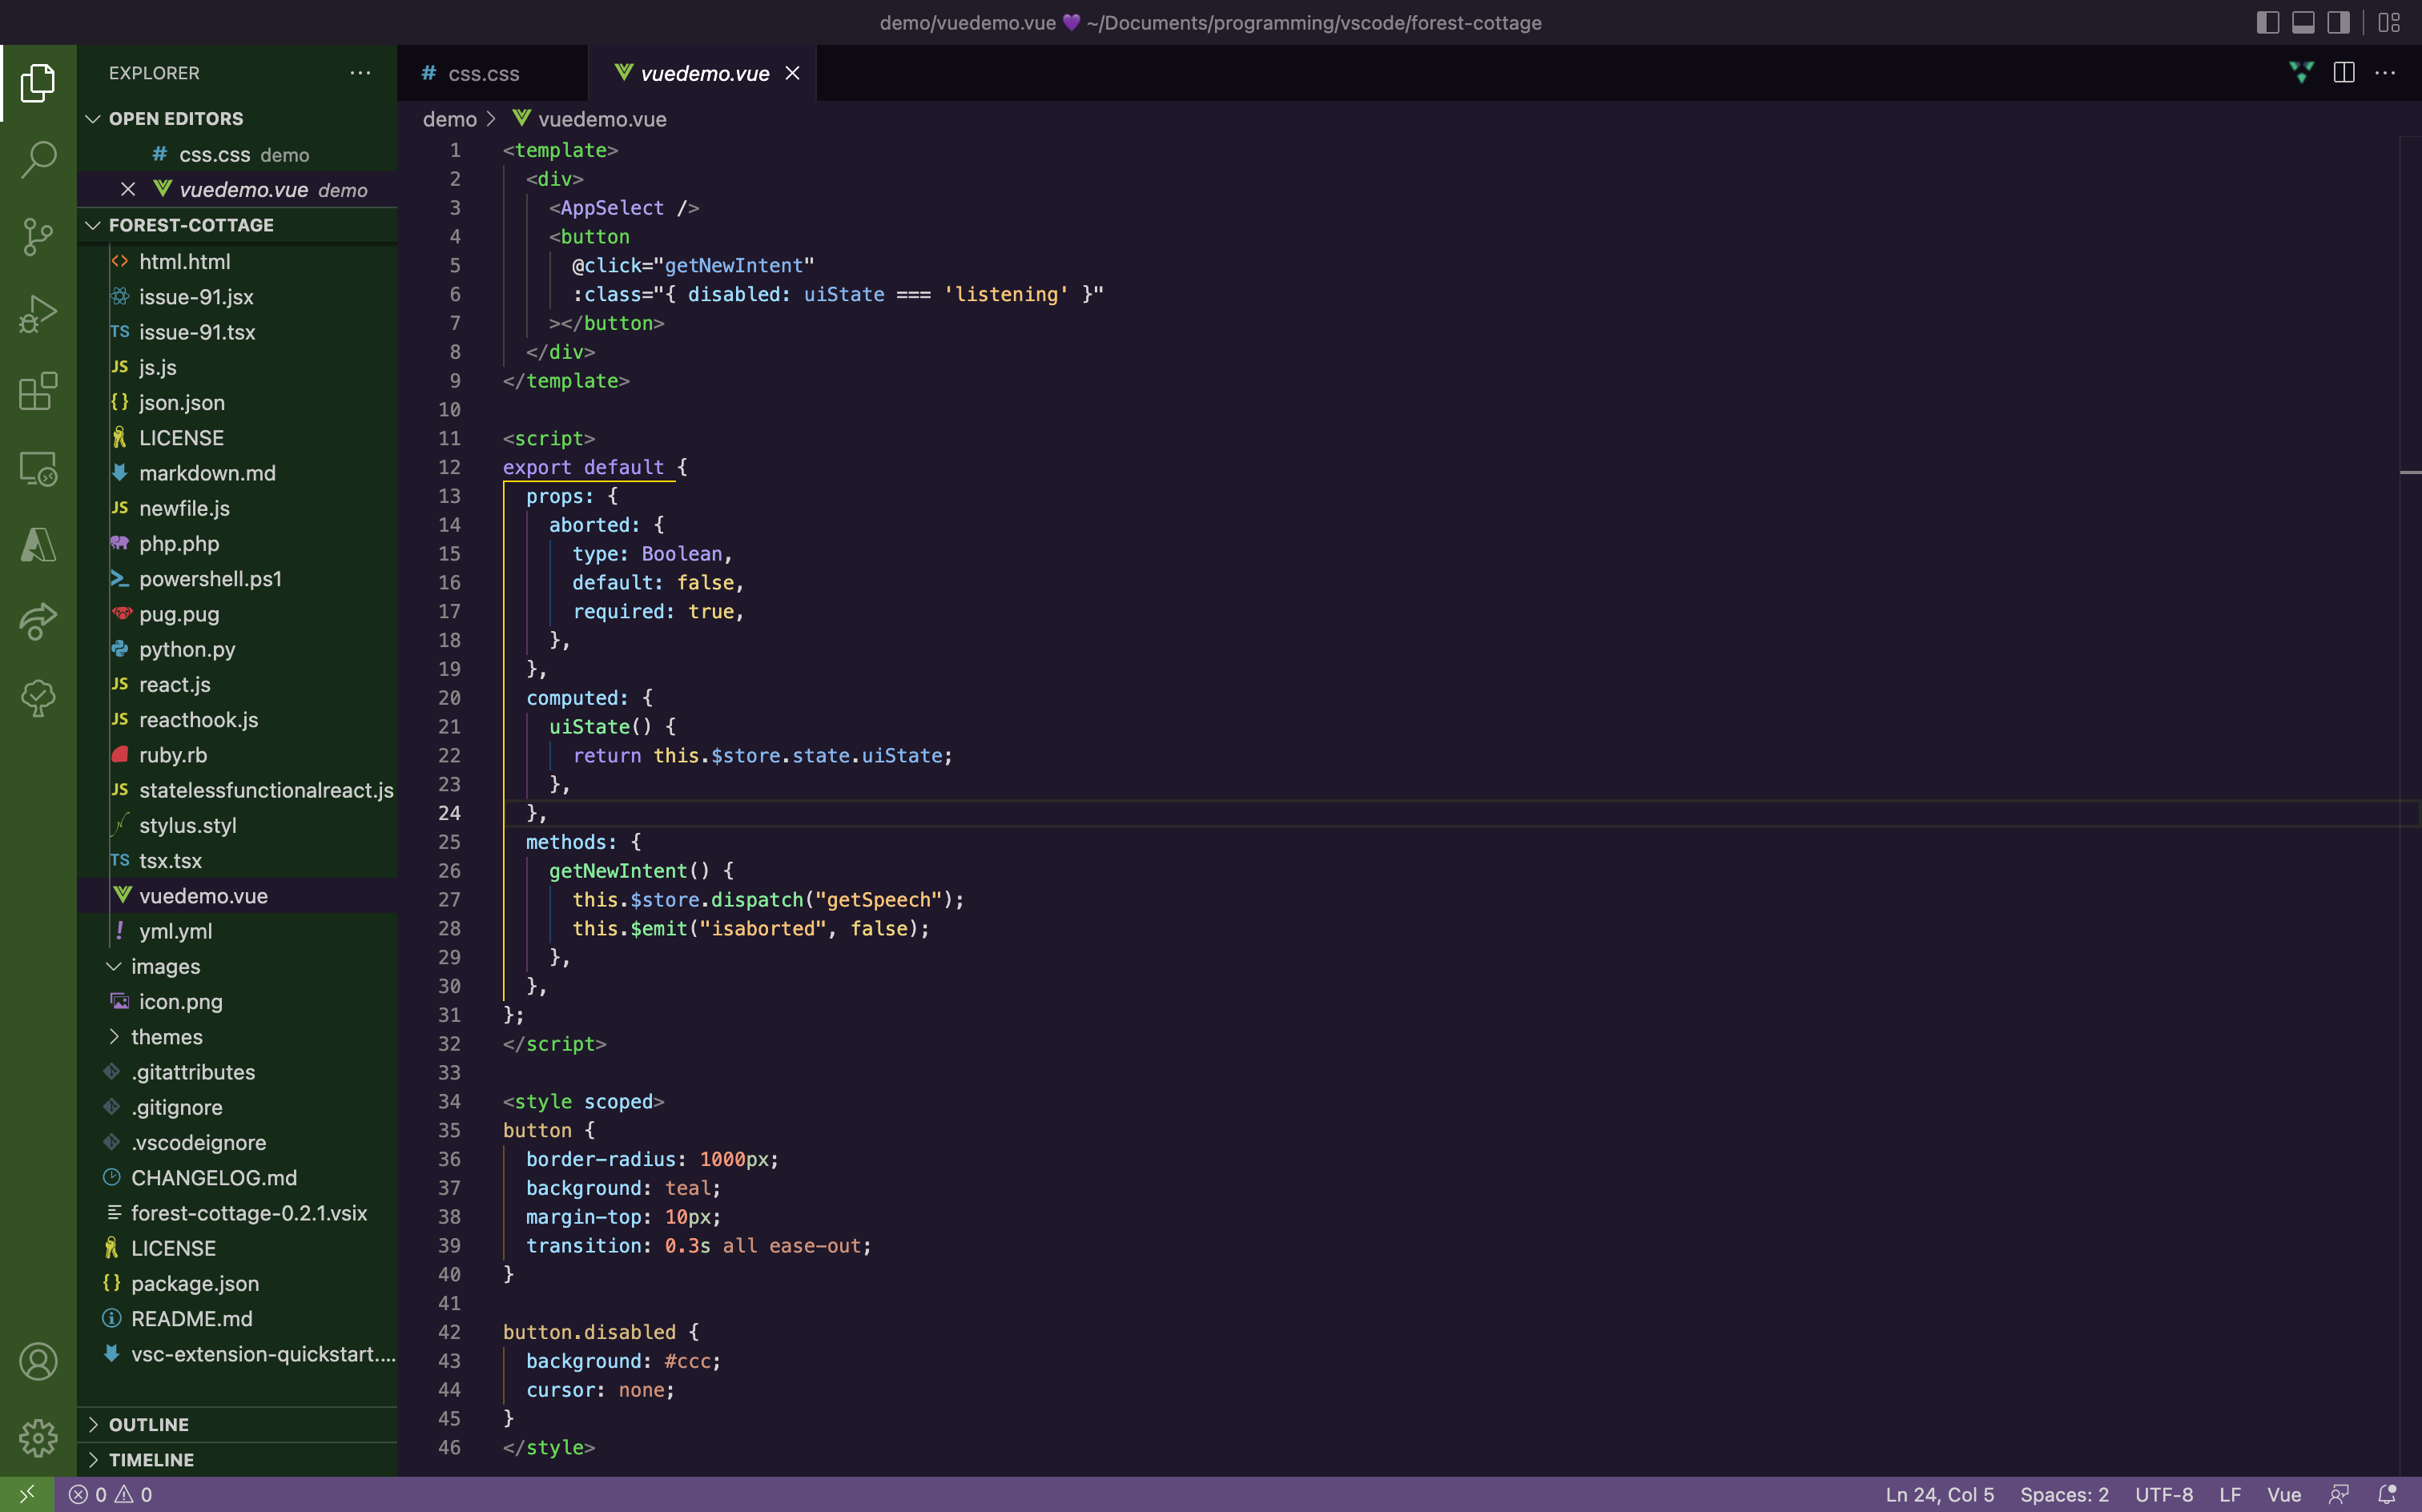
Task: Expand the OUTLINE section
Action: [x=237, y=1424]
